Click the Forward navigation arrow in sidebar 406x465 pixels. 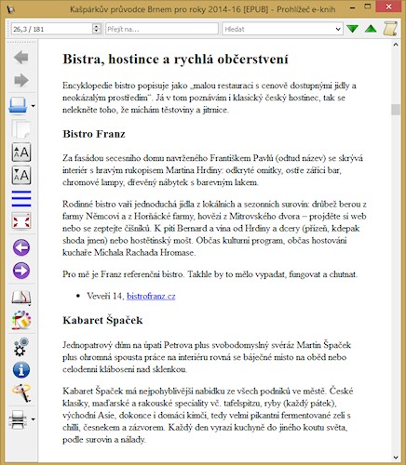tap(21, 80)
